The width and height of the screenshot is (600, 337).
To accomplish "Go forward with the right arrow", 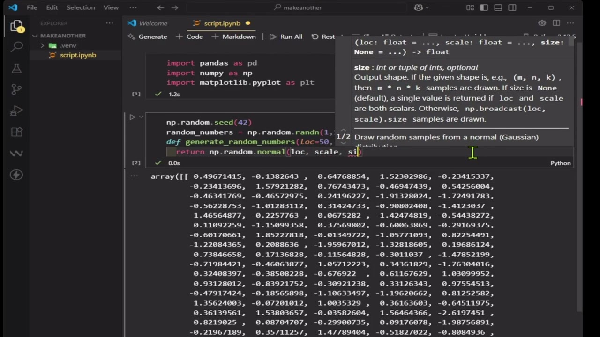I will click(175, 7).
